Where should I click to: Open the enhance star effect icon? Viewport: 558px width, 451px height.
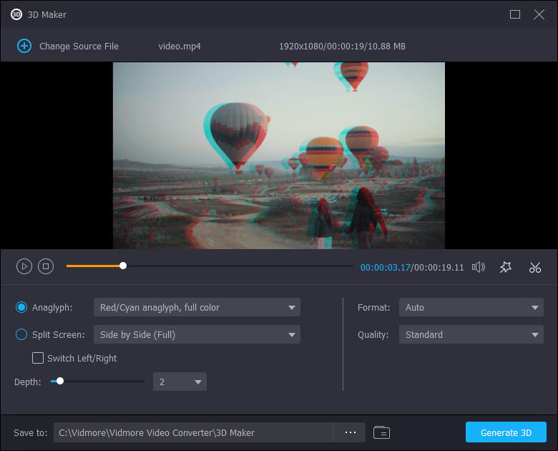click(x=506, y=267)
